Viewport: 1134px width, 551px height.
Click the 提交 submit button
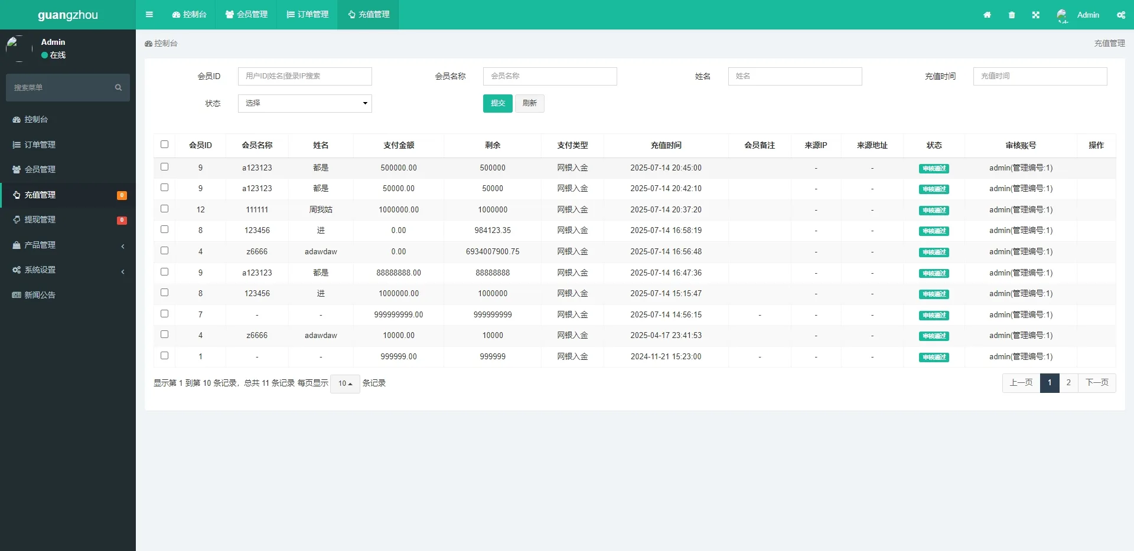[x=497, y=103]
